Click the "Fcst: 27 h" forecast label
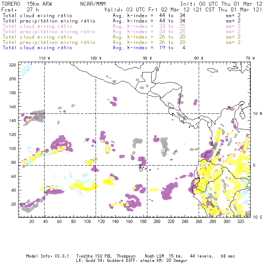The height and width of the screenshot is (264, 264). coord(20,10)
